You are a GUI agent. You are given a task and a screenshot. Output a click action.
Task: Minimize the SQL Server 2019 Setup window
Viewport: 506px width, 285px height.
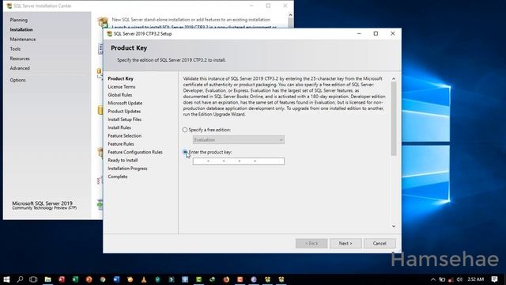tap(359, 33)
